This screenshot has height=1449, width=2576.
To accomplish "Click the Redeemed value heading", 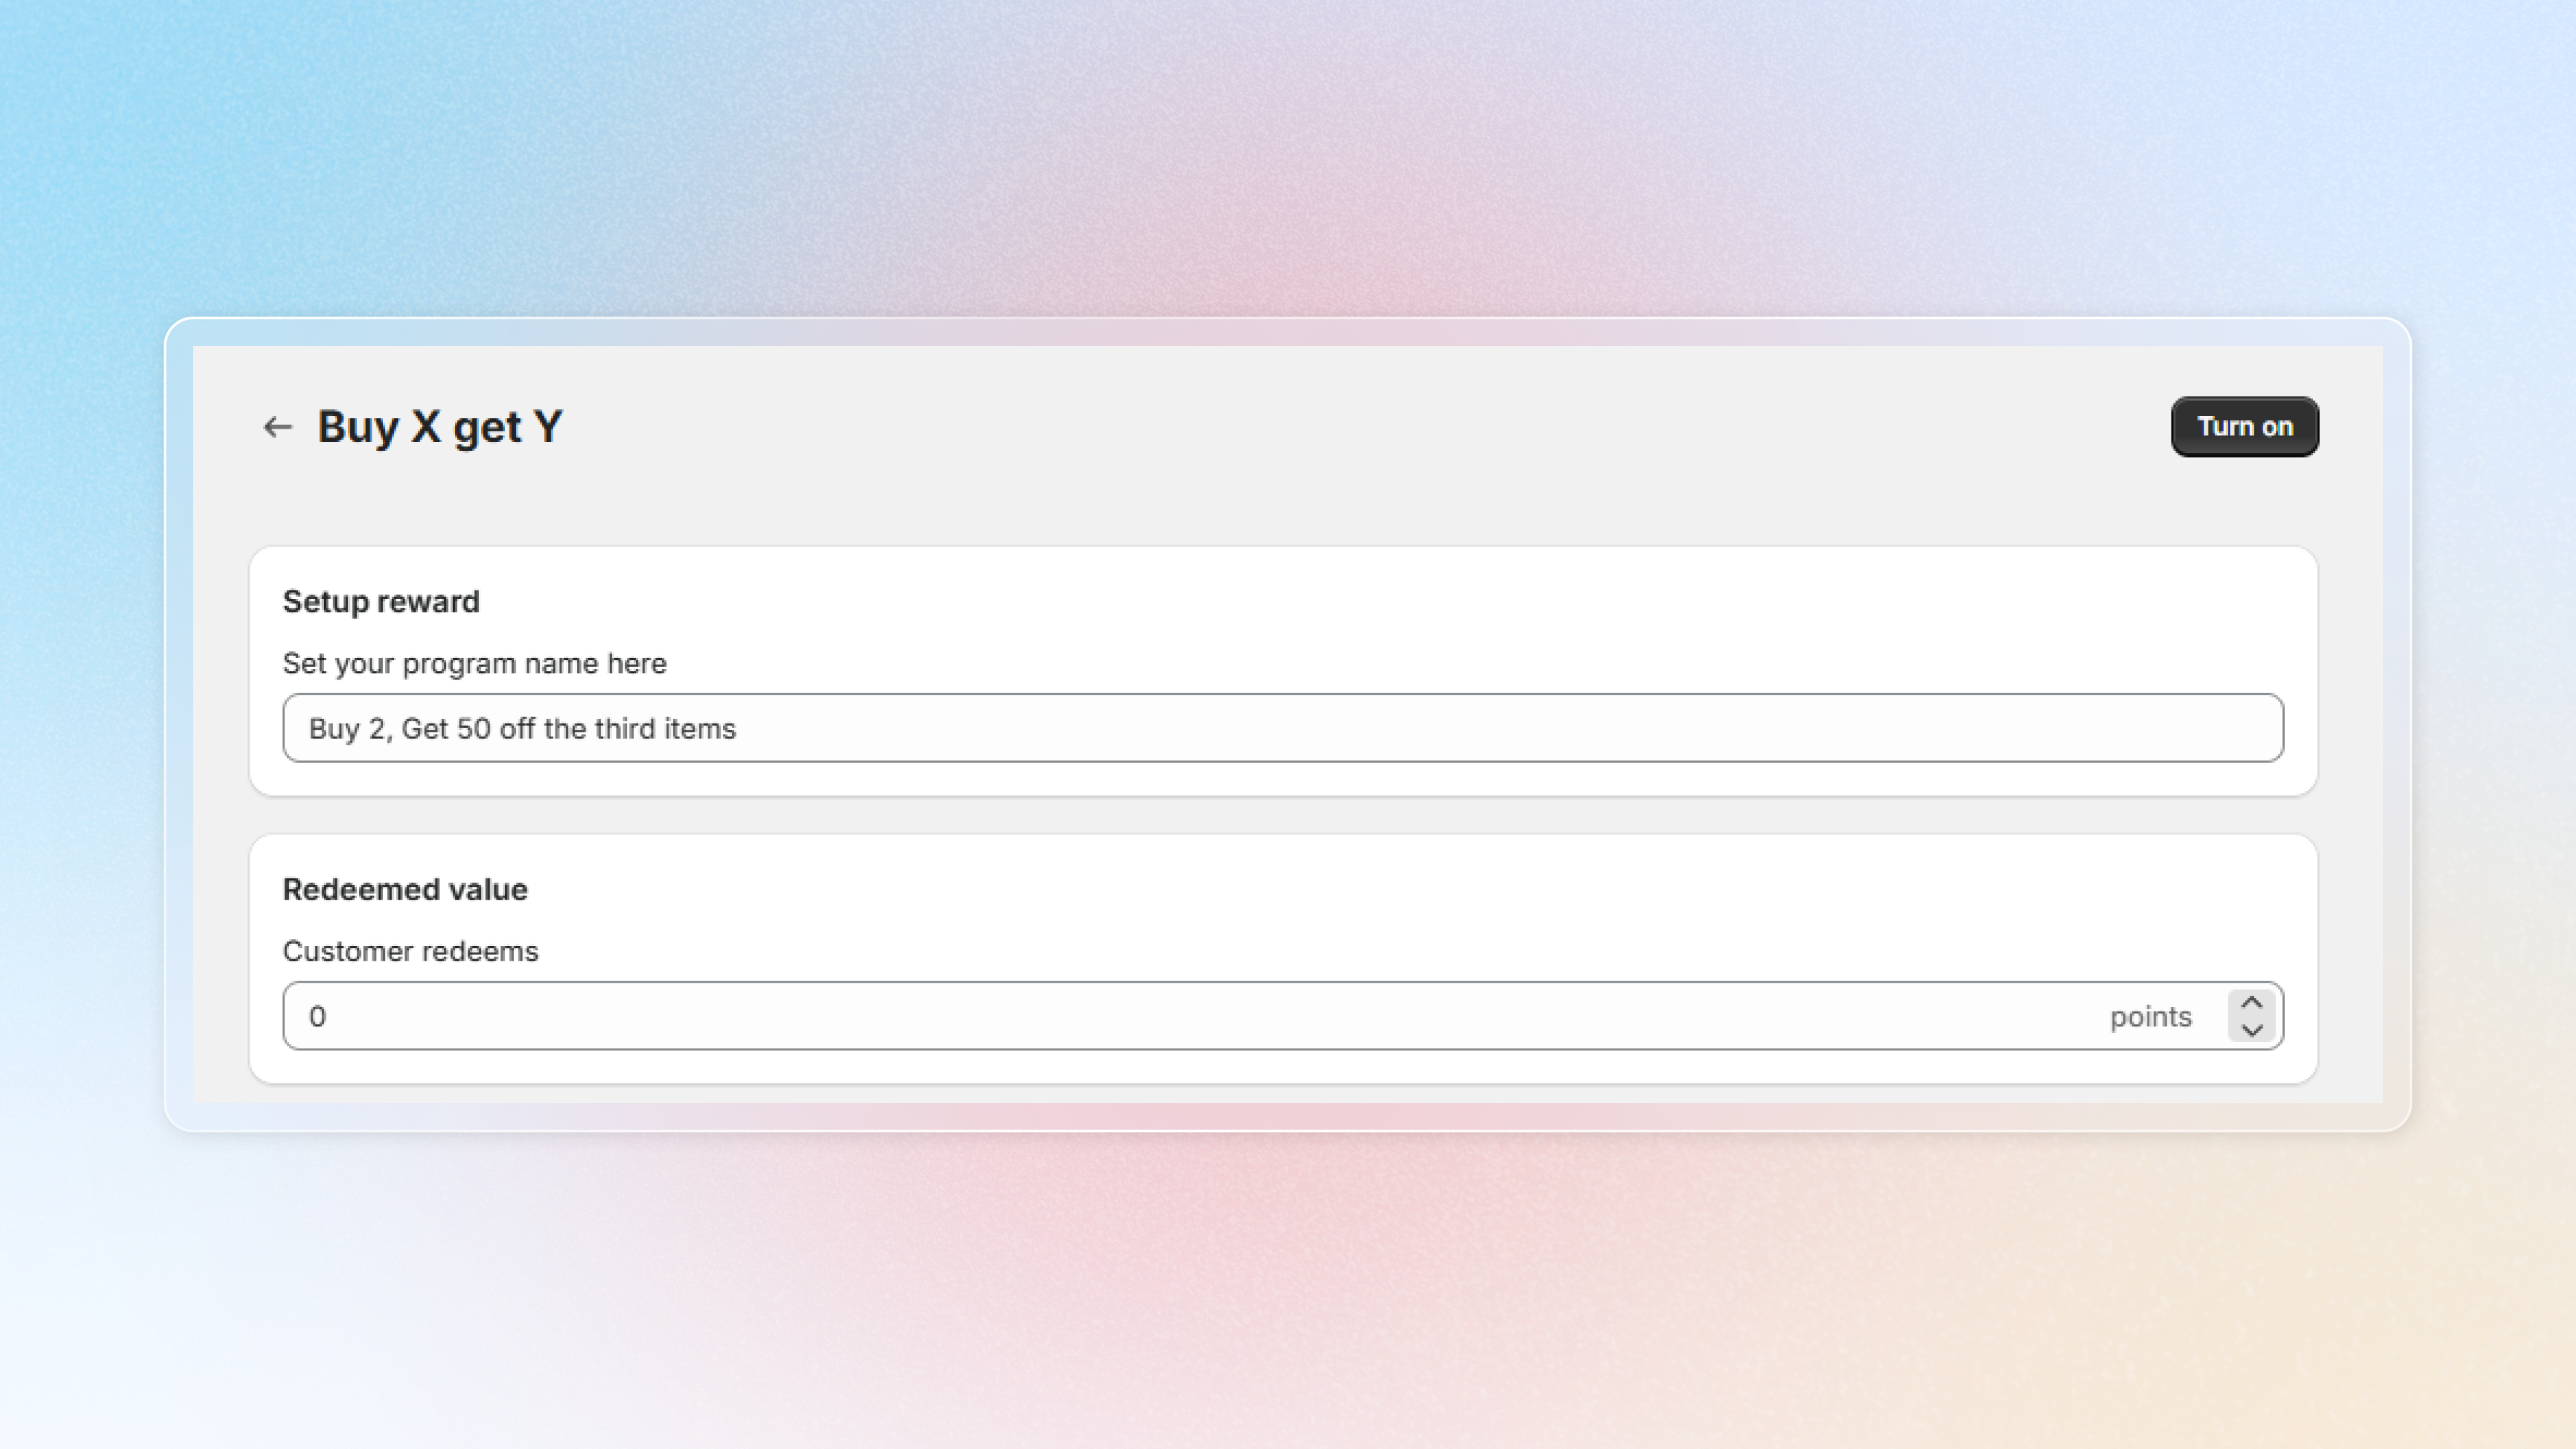I will point(405,890).
